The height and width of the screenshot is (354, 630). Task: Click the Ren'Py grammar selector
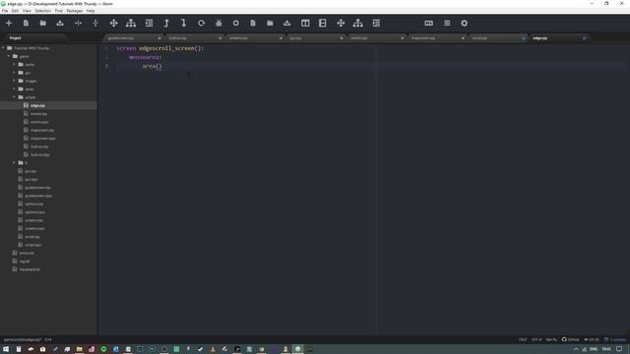551,339
